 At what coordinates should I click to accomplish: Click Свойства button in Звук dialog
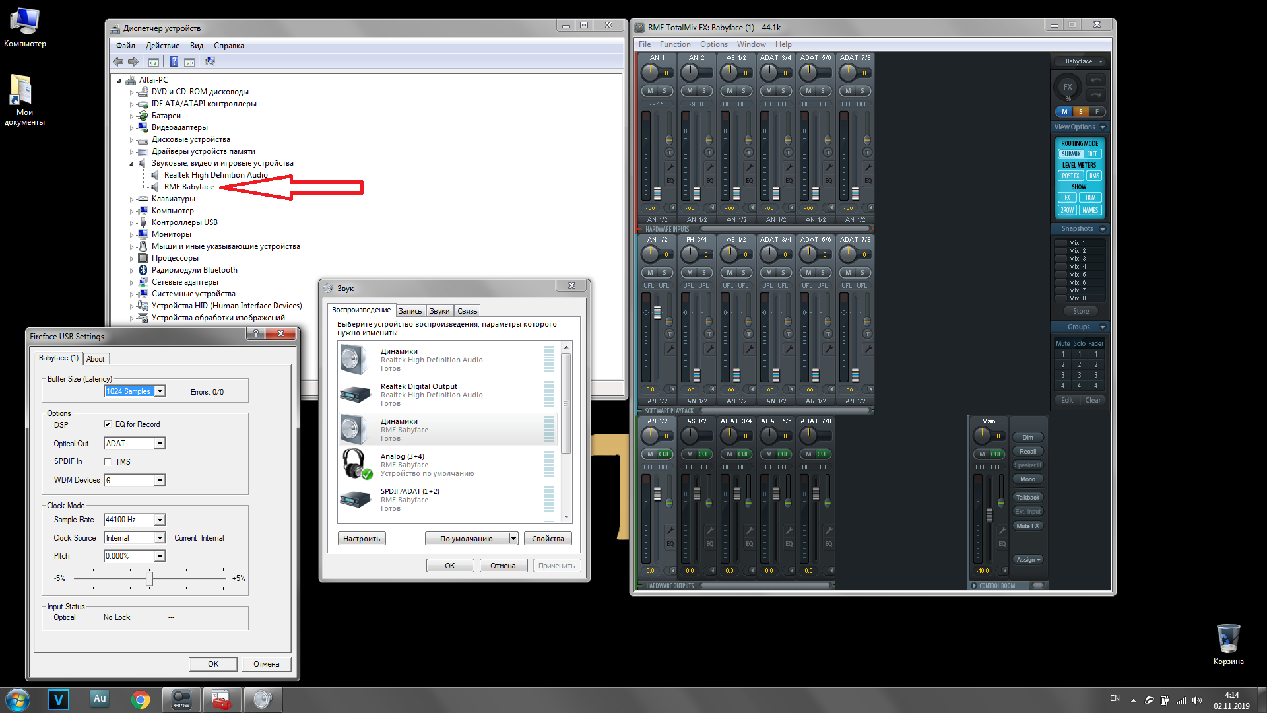pos(548,539)
